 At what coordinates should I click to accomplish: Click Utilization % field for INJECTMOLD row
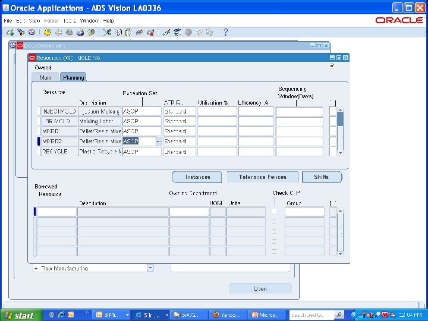tap(217, 111)
